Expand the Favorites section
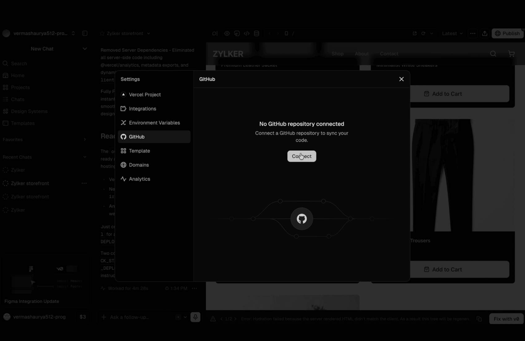Image resolution: width=525 pixels, height=341 pixels. click(x=85, y=140)
